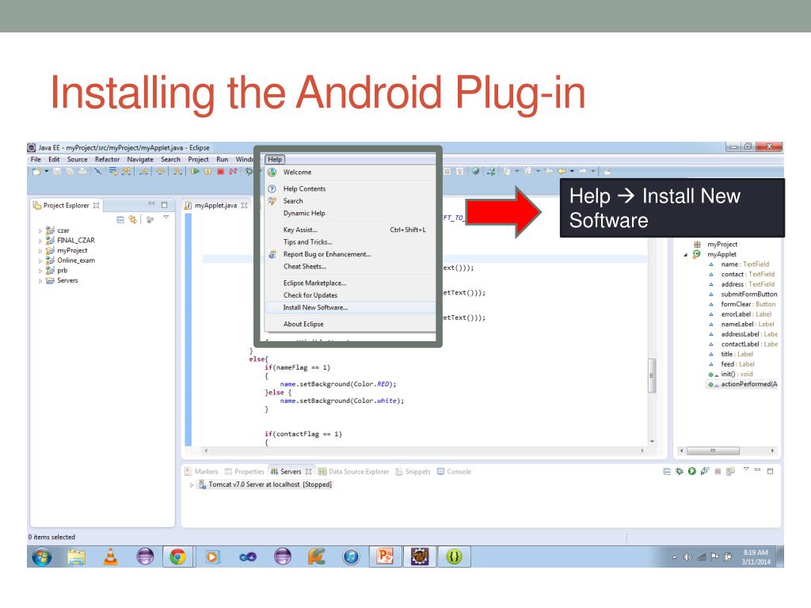This screenshot has height=608, width=811.
Task: Open the File menu
Action: pyautogui.click(x=36, y=159)
